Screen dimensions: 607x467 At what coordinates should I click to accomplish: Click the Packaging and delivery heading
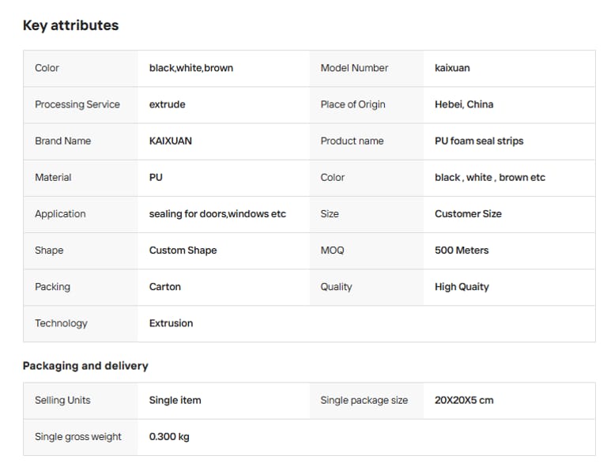point(85,366)
